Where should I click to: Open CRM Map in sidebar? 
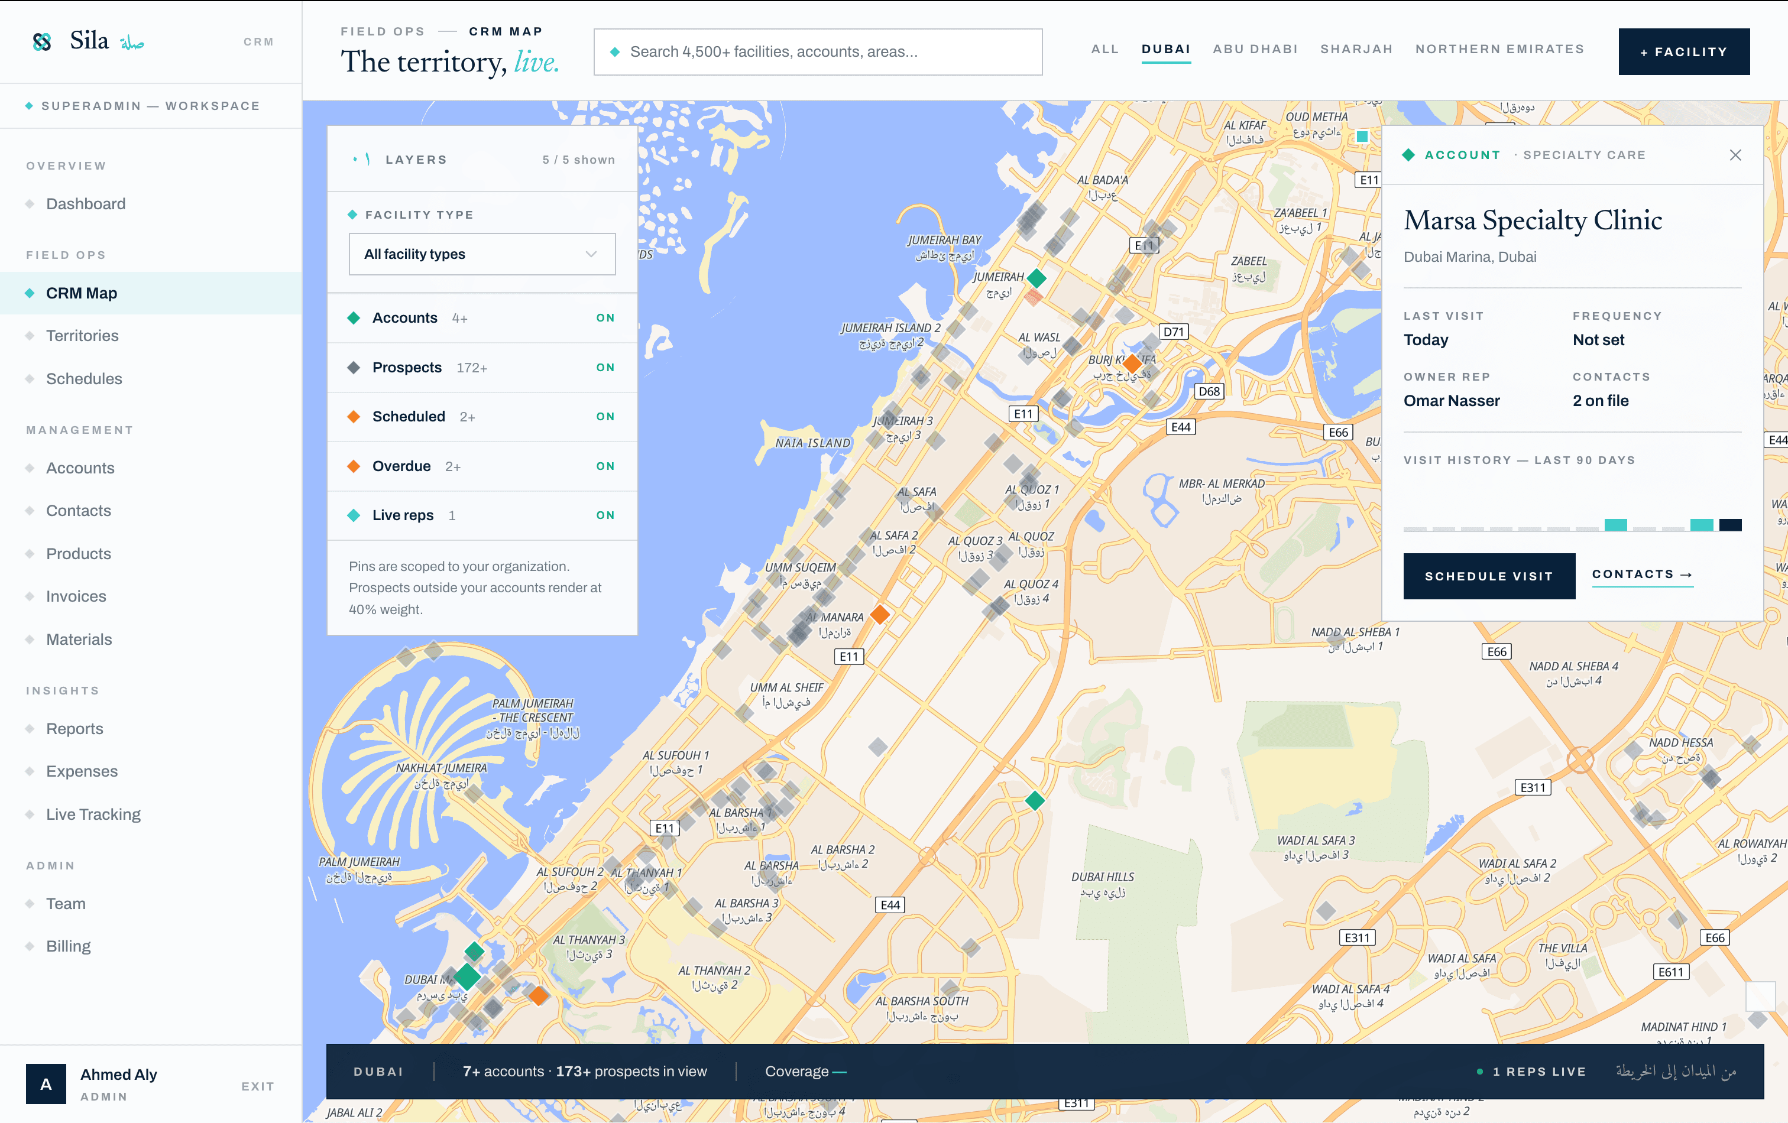tap(151, 293)
